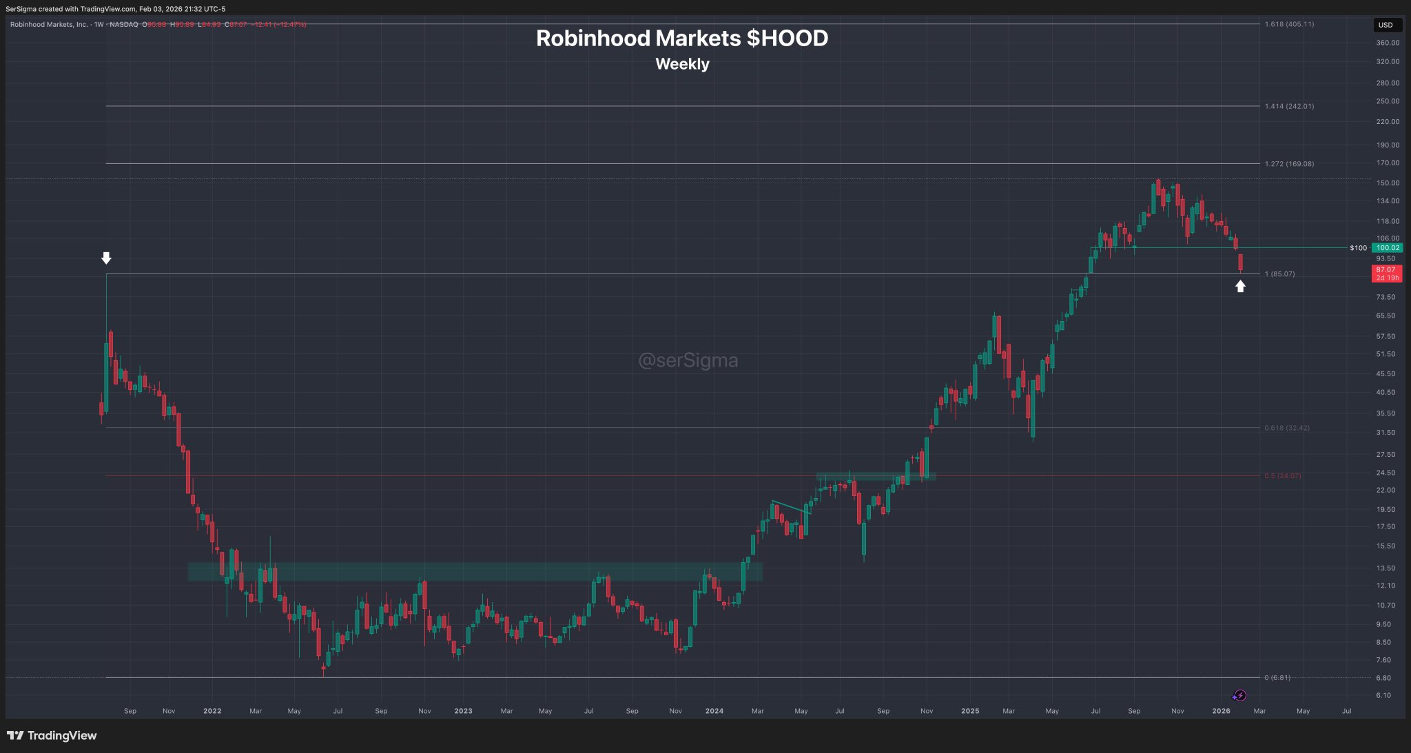Screen dimensions: 1411x753
Task: Open the USD currency selector
Action: [1386, 25]
